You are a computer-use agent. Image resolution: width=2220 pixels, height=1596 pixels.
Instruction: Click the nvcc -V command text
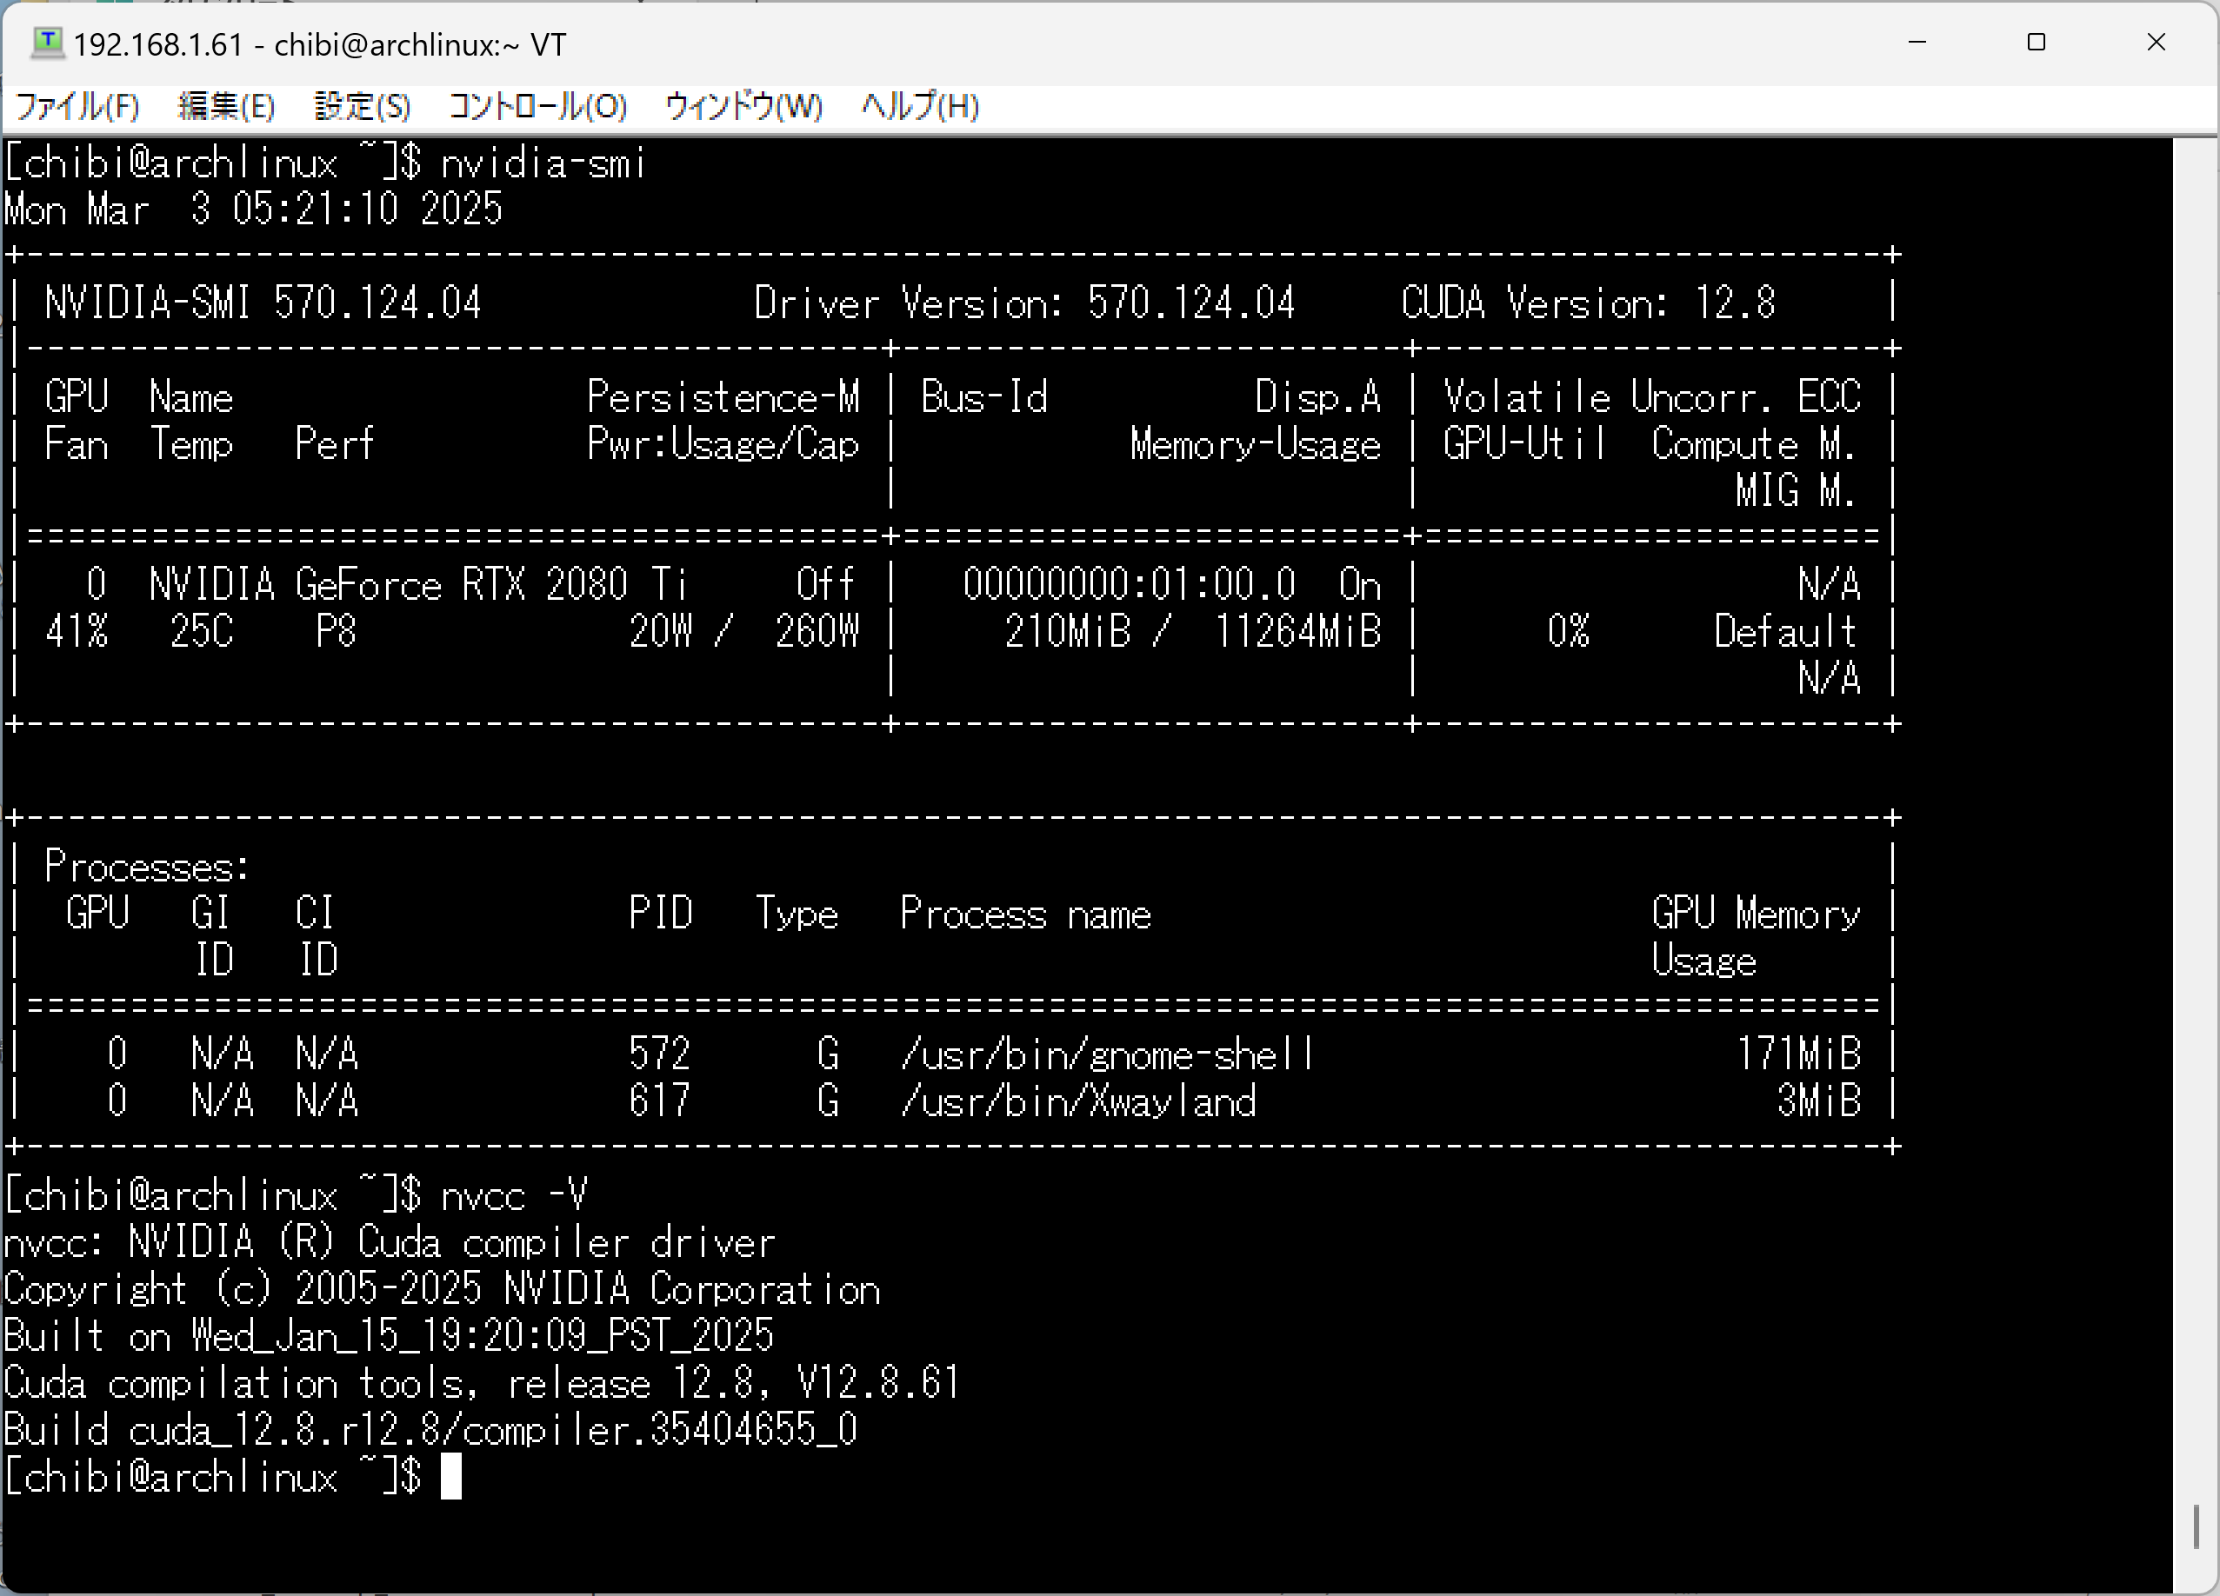click(x=514, y=1194)
